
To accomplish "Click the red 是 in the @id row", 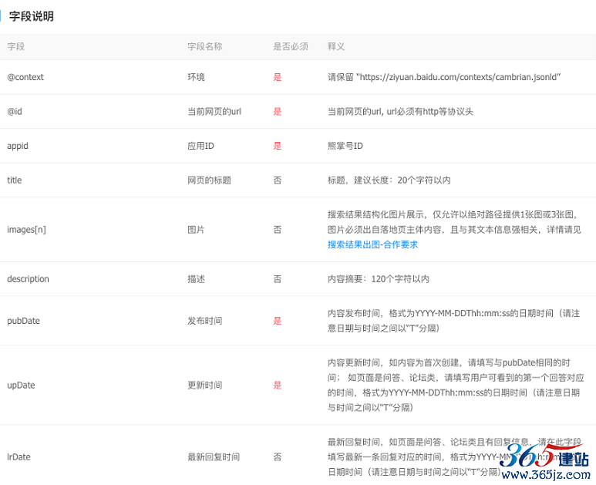I will (x=278, y=111).
